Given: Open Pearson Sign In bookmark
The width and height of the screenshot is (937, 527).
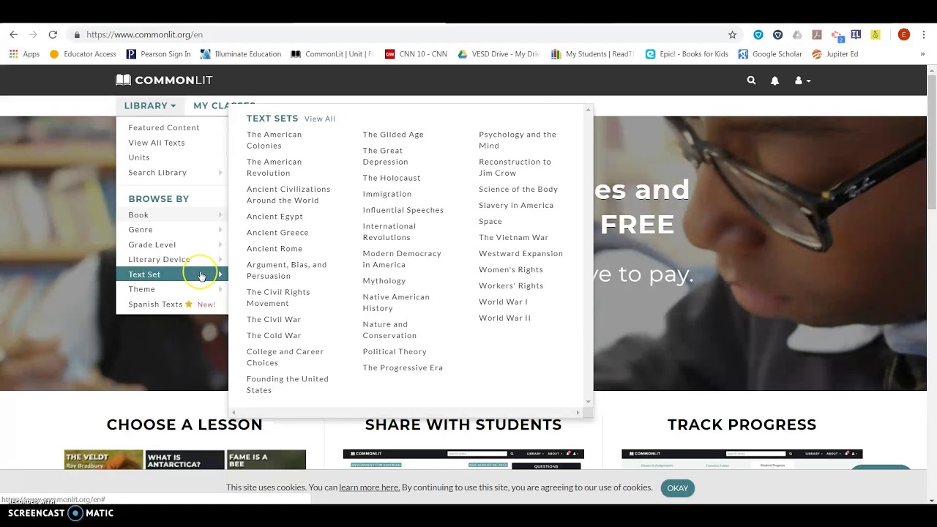Looking at the screenshot, I should pos(159,54).
